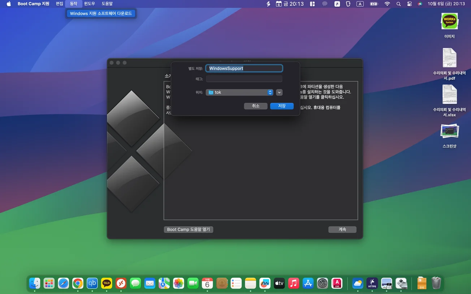Open the window tiling grid menu bar icon
This screenshot has width=471, height=294.
point(312,4)
